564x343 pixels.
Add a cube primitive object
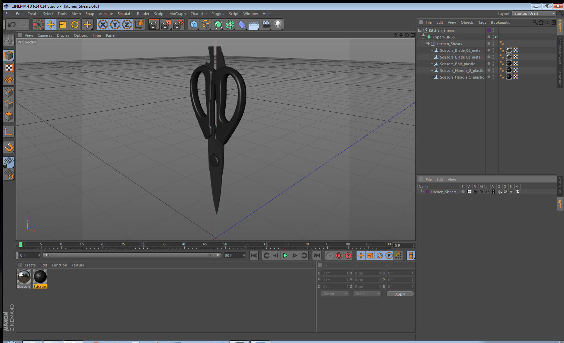coord(194,24)
